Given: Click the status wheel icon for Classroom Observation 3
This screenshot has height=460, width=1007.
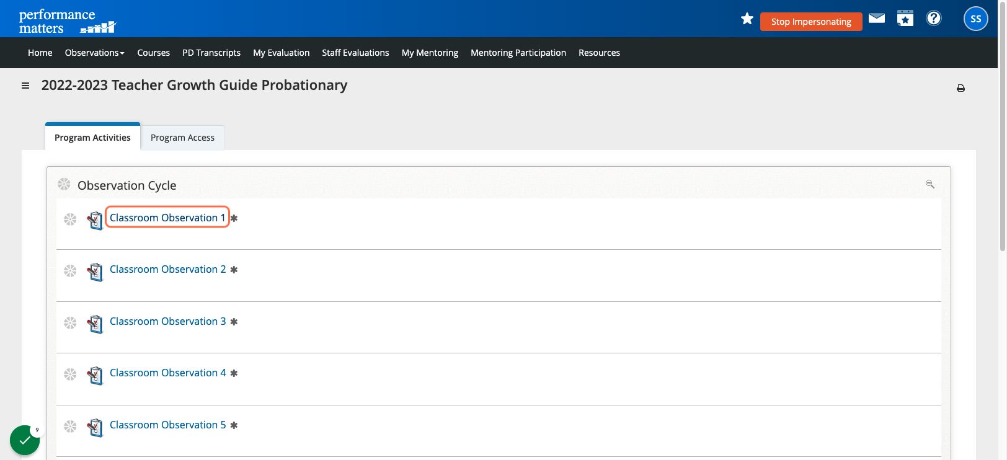Looking at the screenshot, I should coord(70,323).
